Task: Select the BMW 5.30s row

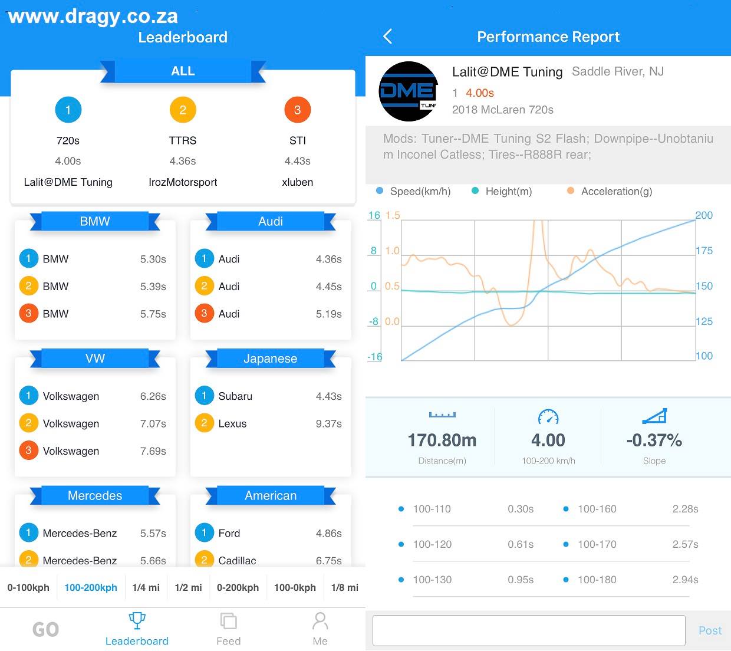Action: tap(93, 259)
